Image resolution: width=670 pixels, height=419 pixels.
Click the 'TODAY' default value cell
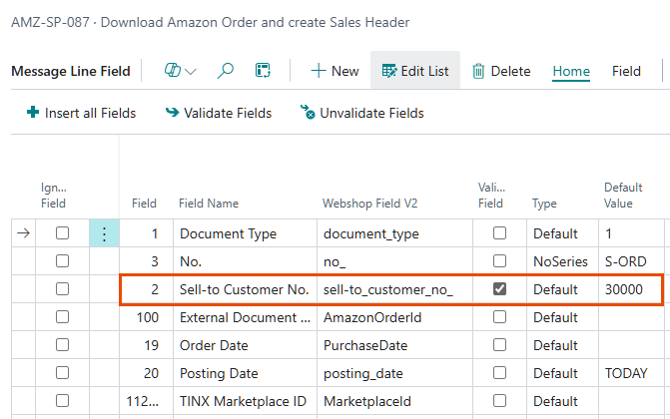(631, 373)
